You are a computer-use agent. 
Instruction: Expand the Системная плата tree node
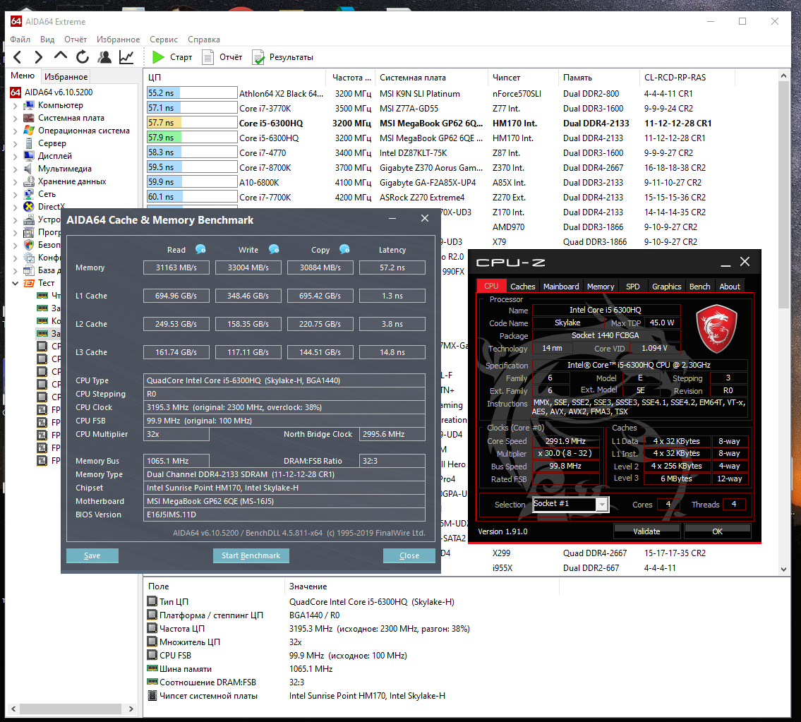15,119
